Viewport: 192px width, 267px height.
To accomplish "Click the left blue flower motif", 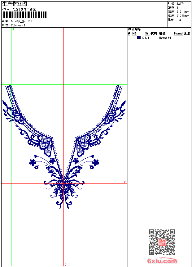I will click(x=33, y=162).
